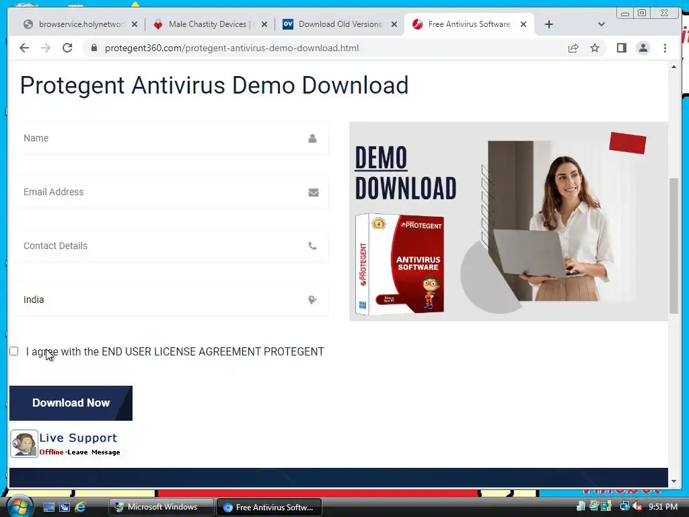Open the India country dropdown
The width and height of the screenshot is (689, 517).
(x=169, y=300)
